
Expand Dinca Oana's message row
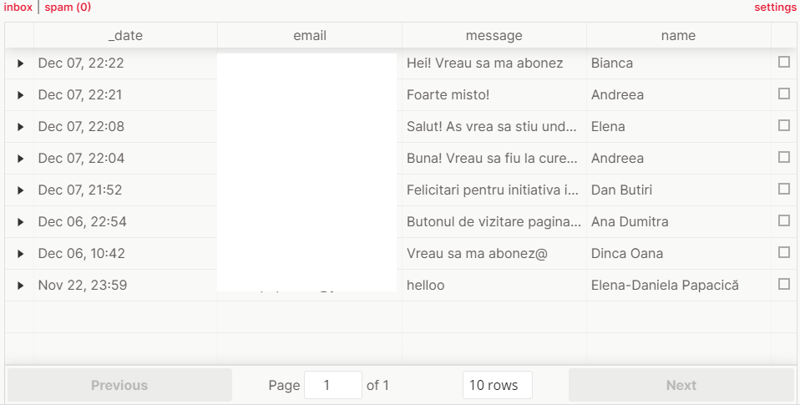click(x=20, y=254)
